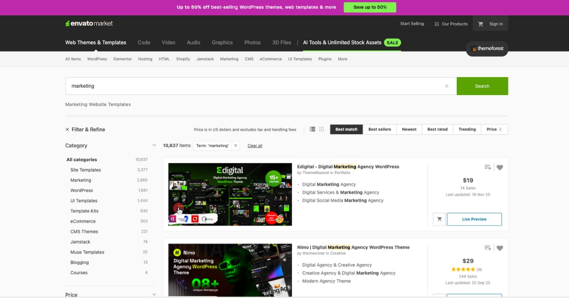Screen dimensions: 569x298
Task: Add Edigital to cart using the cart icon
Action: 439,219
